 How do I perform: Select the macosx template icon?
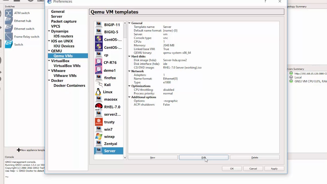point(99,99)
